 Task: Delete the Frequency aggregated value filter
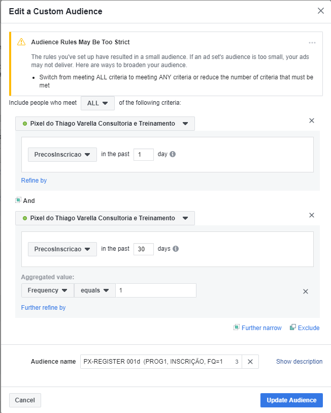coord(306,291)
